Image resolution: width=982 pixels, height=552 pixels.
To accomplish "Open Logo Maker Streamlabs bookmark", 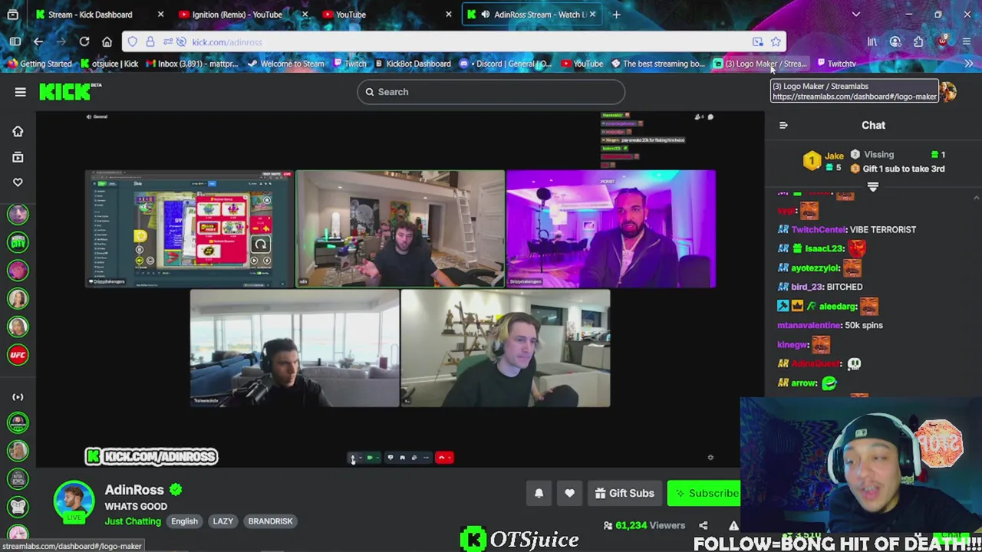I will coord(760,64).
